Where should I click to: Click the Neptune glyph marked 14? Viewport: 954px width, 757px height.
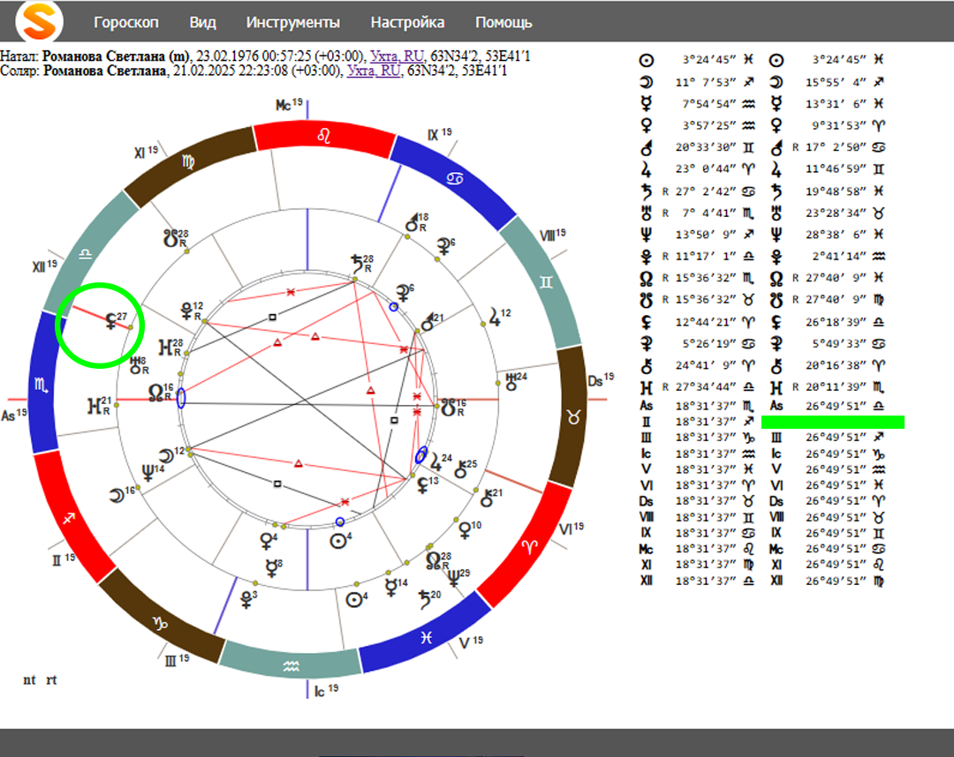point(148,472)
